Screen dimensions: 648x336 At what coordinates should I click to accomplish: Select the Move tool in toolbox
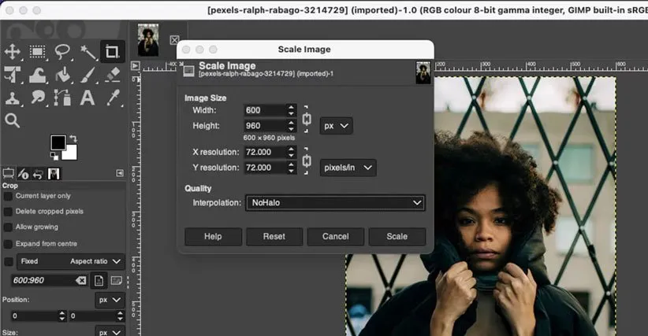click(x=13, y=52)
